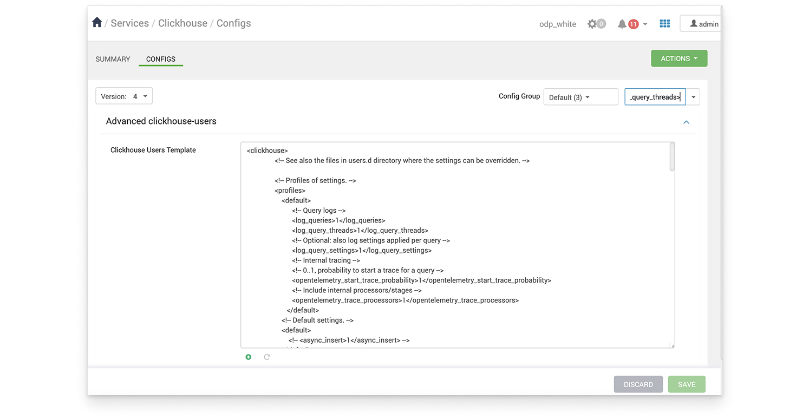This screenshot has width=809, height=419.
Task: Click green plus icon below template editor
Action: [249, 357]
